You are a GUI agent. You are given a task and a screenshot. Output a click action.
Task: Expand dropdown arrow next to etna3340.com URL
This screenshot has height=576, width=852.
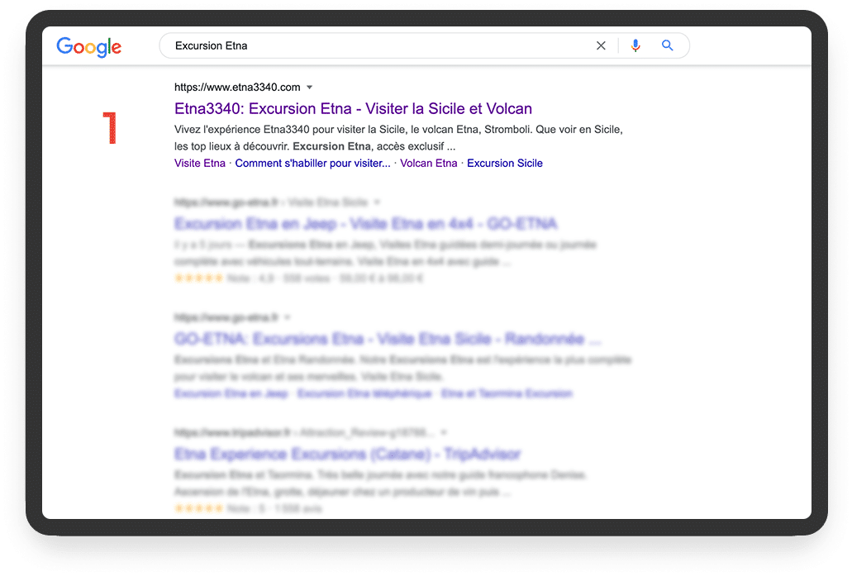point(310,88)
